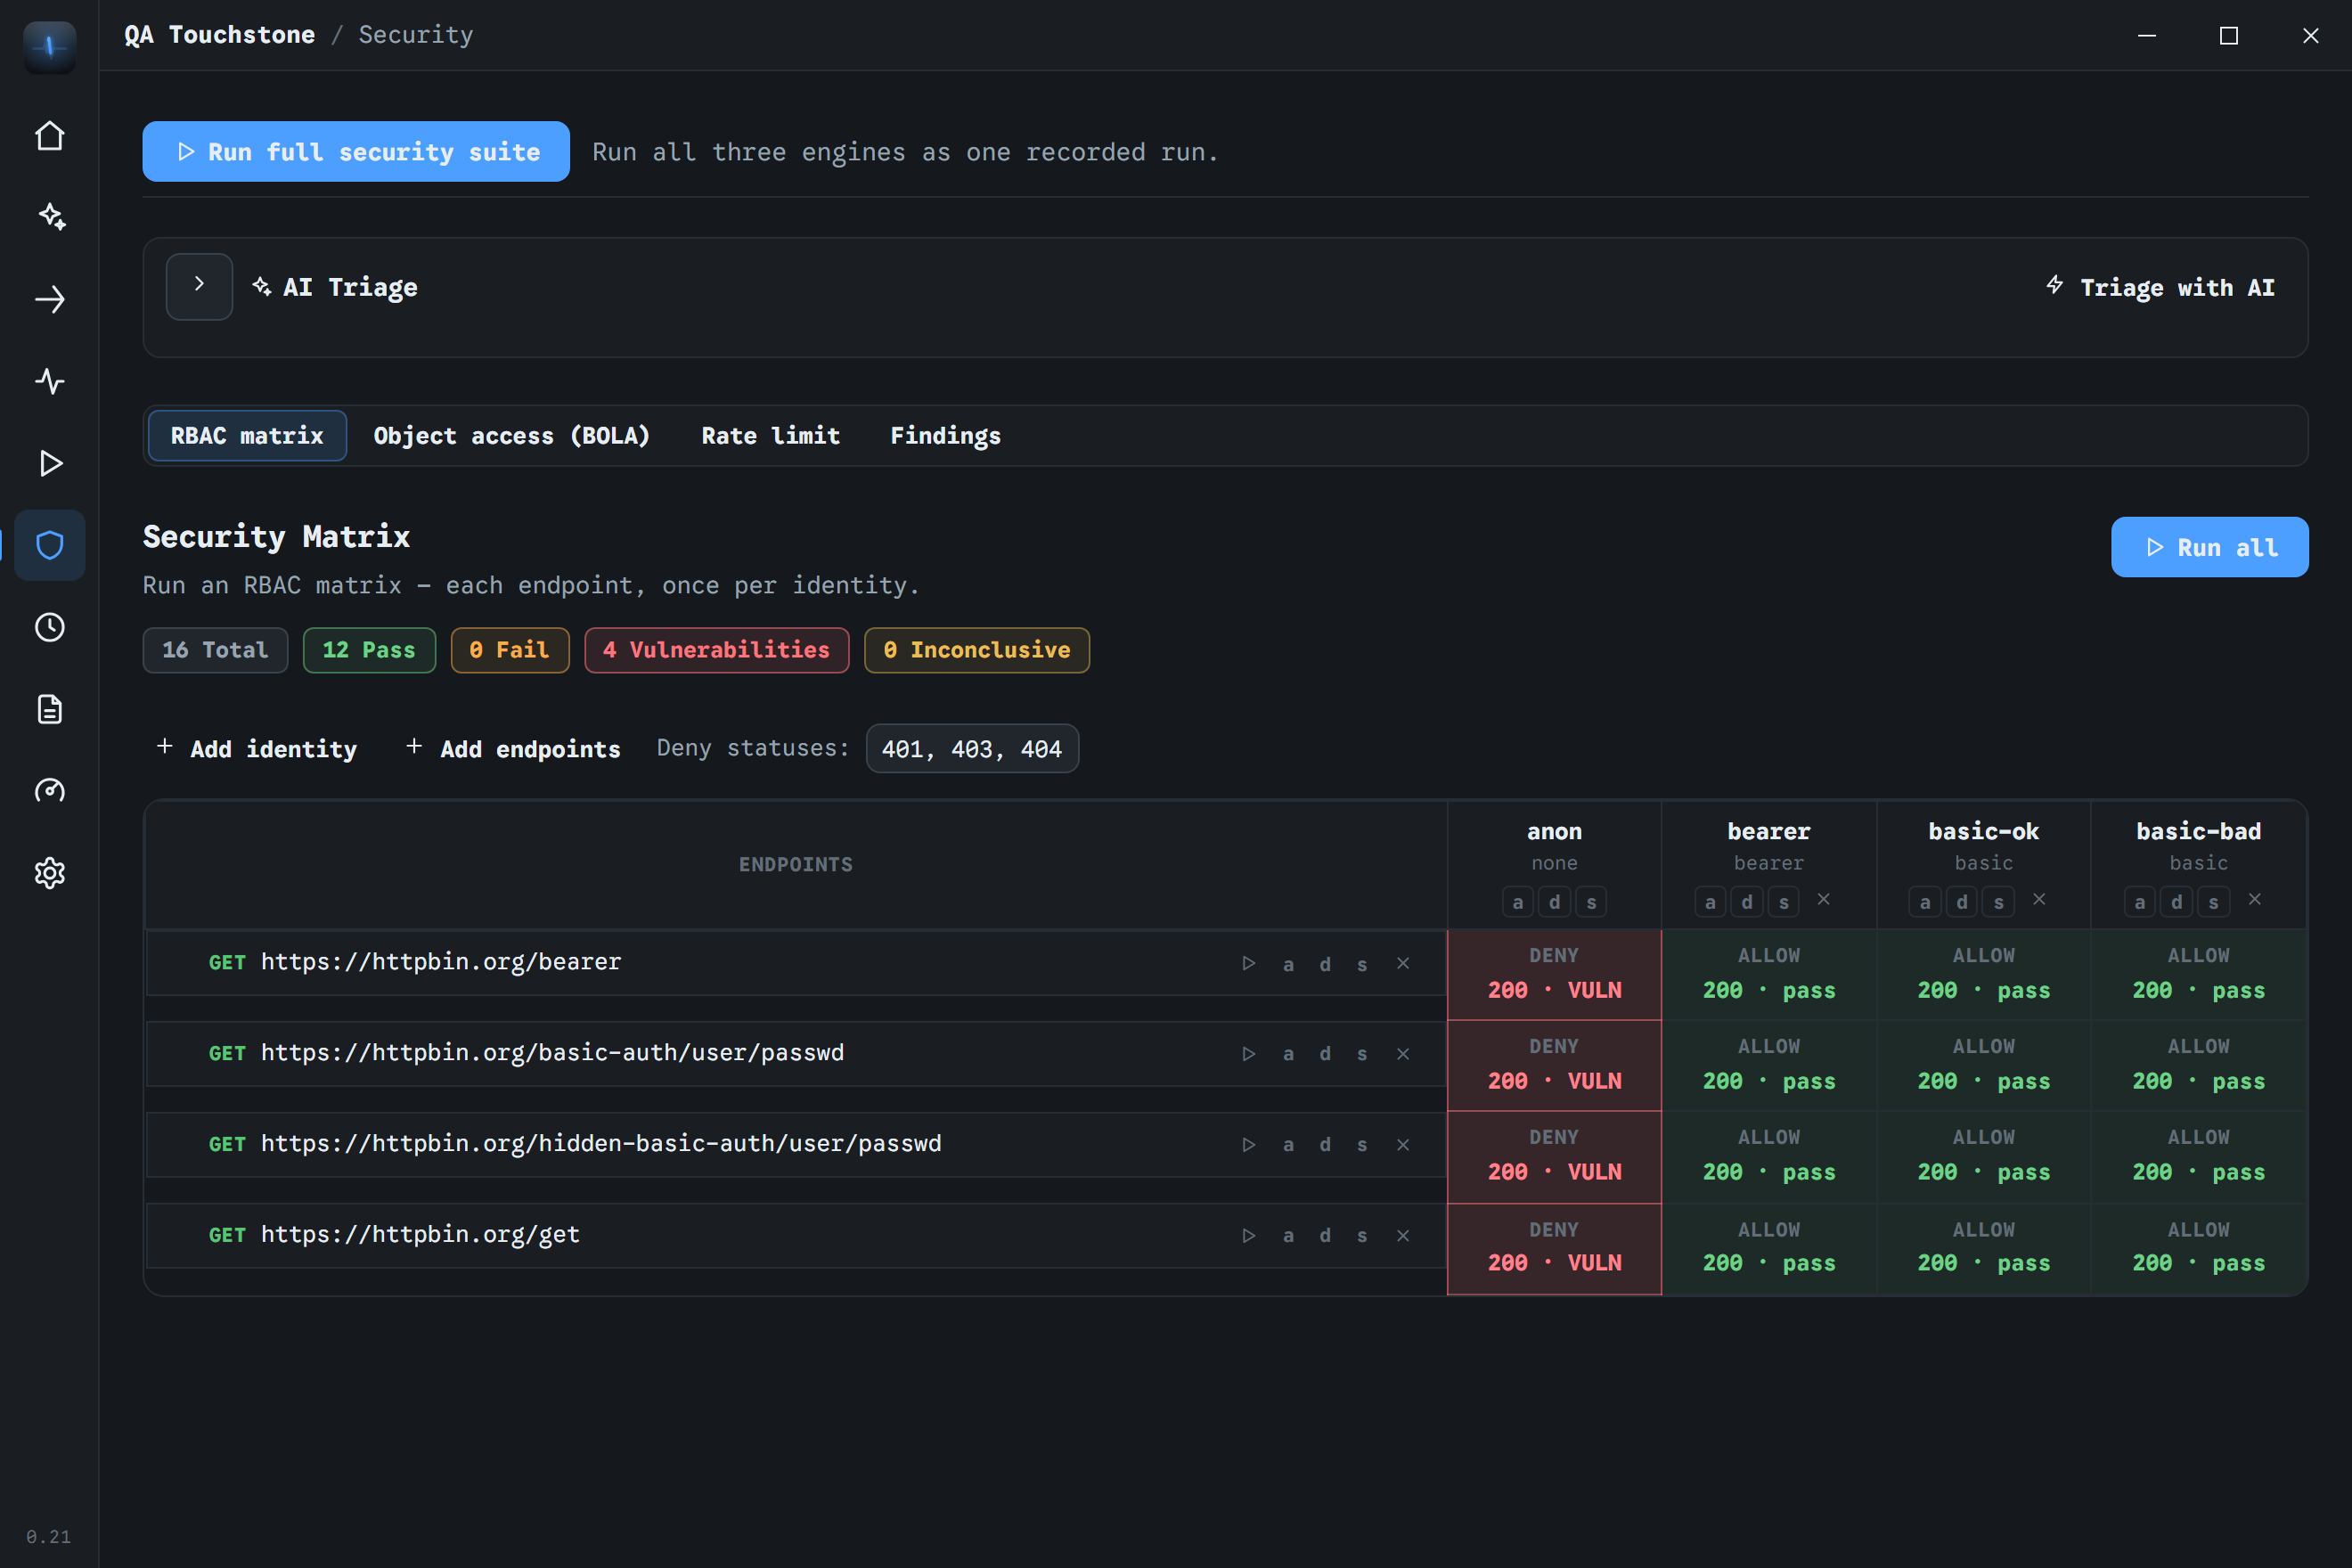The width and height of the screenshot is (2352, 1568).
Task: Toggle the 's' flag on the httpbin.org/bearer row
Action: 1362,964
